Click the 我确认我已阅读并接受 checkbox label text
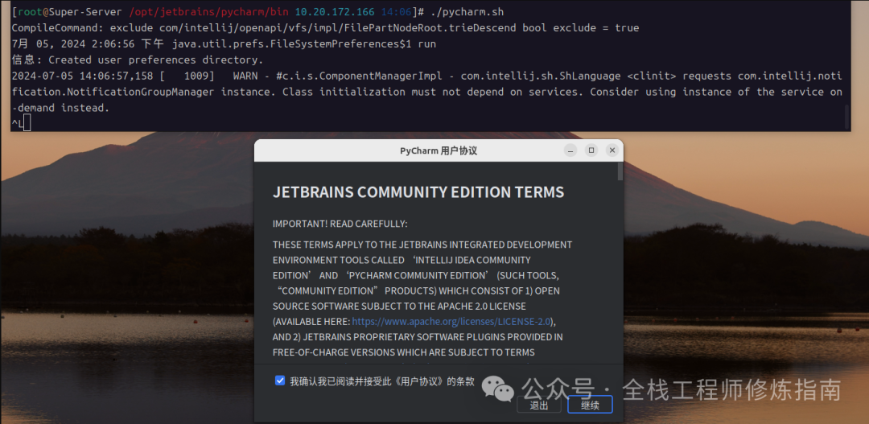Viewport: 869px width, 424px height. click(382, 381)
